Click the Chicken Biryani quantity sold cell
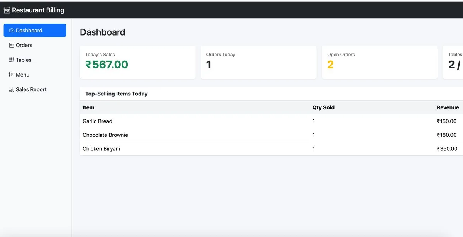 click(314, 149)
